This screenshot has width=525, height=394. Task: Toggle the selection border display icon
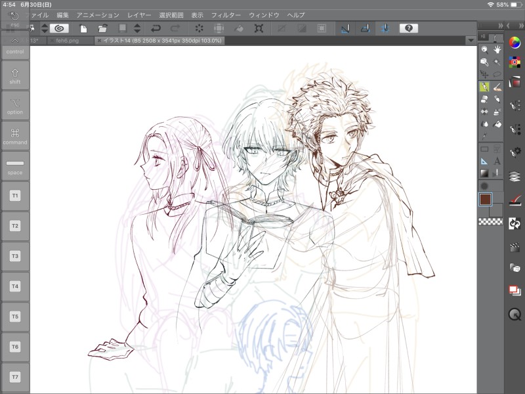[x=322, y=28]
